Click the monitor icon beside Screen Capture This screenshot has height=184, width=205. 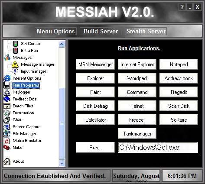(x=7, y=127)
